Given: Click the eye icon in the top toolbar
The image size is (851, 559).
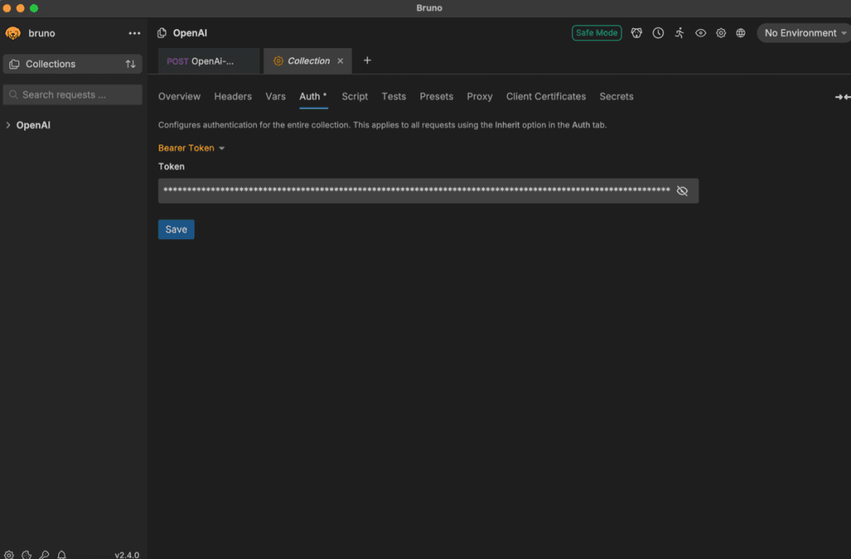Looking at the screenshot, I should 701,33.
